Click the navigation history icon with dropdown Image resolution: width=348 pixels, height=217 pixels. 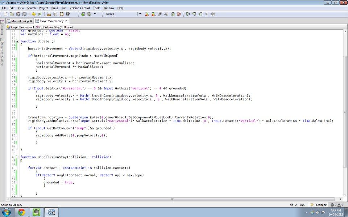(89, 14)
